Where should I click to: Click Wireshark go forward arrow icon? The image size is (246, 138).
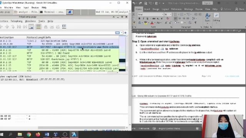pos(7,27)
